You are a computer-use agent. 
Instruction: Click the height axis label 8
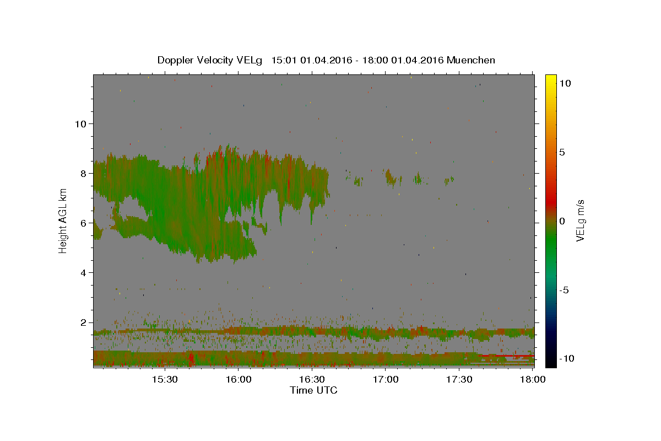tap(84, 173)
